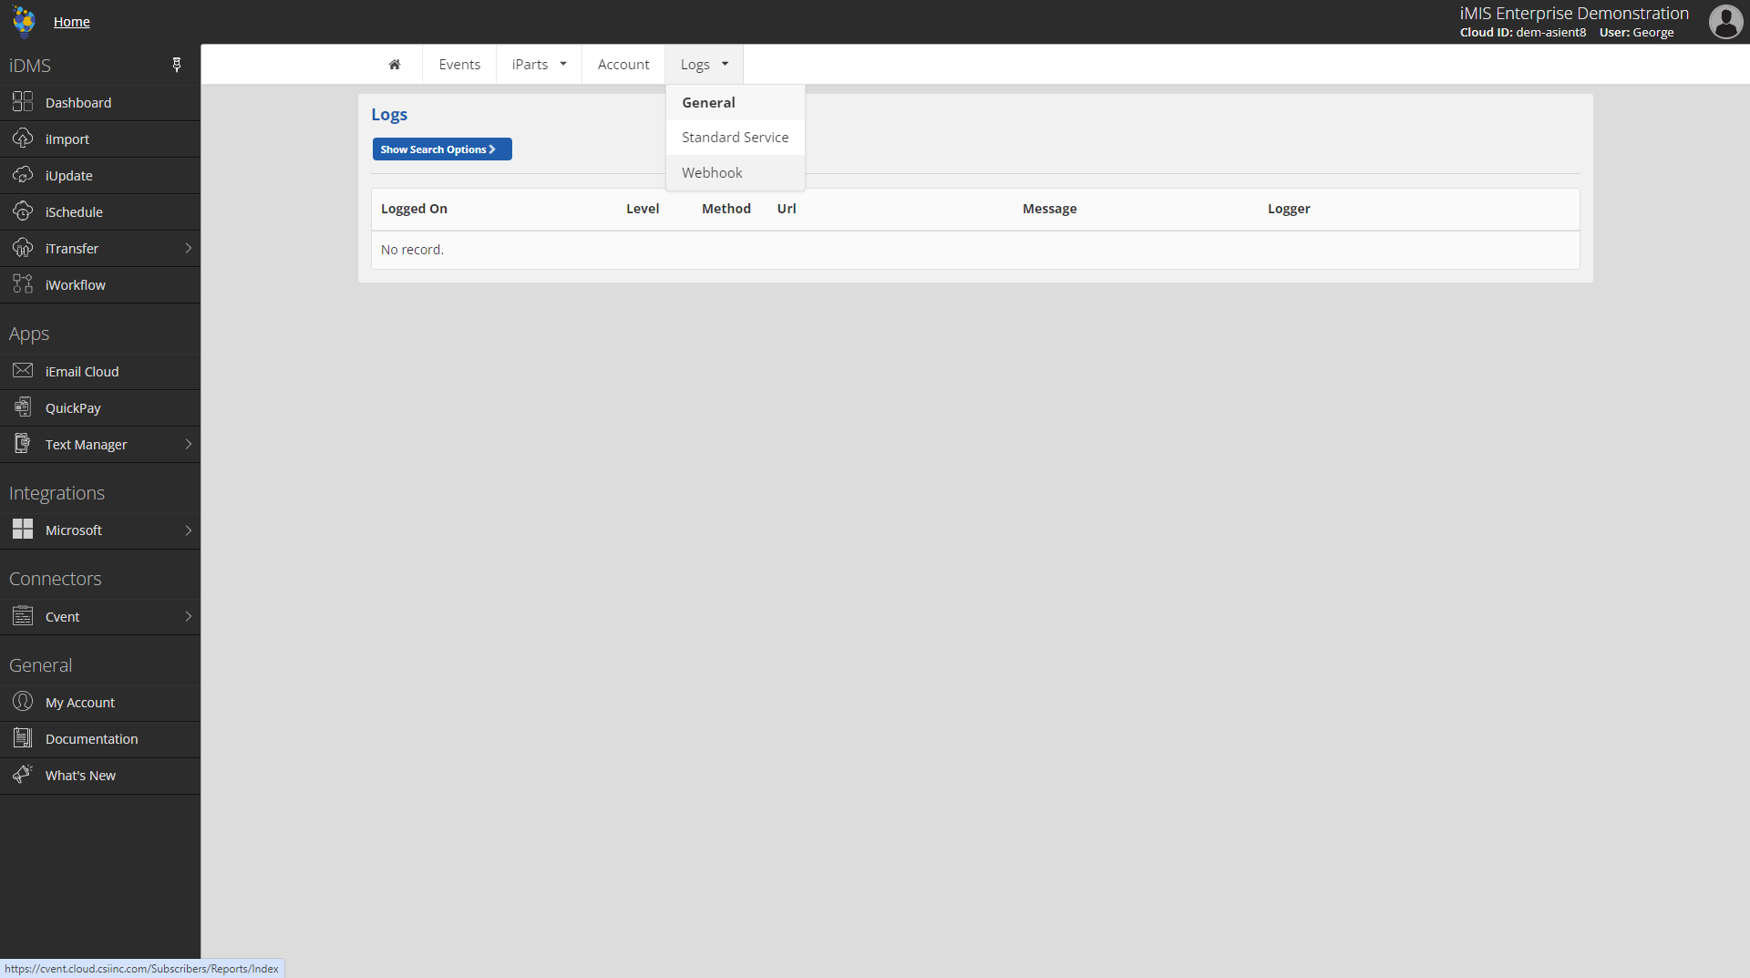Open the iSchedule icon in the sidebar
Viewport: 1750px width, 978px height.
tap(23, 211)
